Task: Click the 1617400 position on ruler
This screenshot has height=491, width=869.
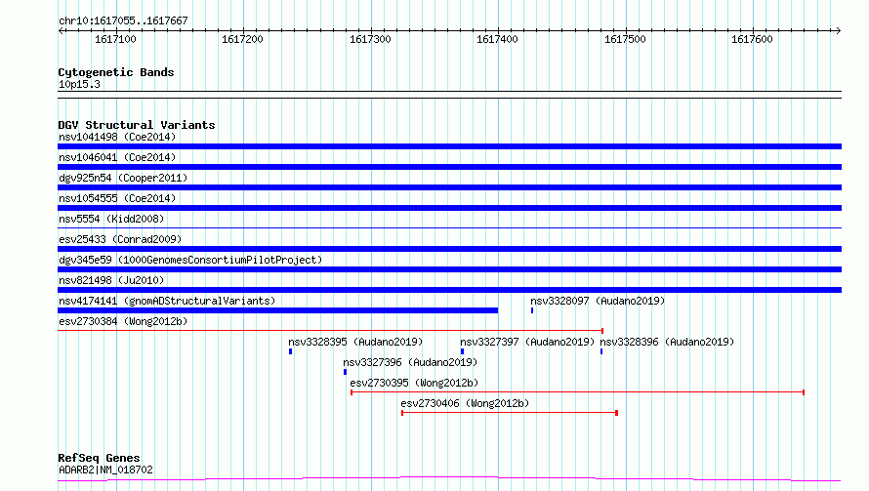Action: coord(497,39)
